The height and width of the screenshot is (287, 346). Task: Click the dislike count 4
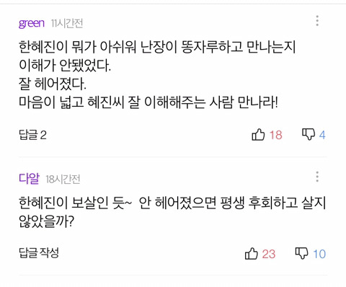[322, 135]
